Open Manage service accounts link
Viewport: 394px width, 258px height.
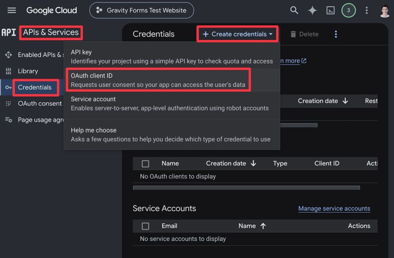pos(334,208)
